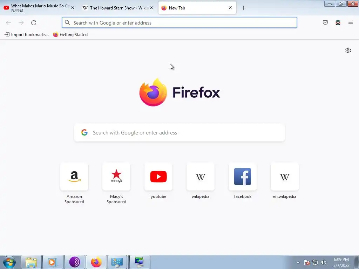Open Action Center flag tray icon

coord(306,262)
